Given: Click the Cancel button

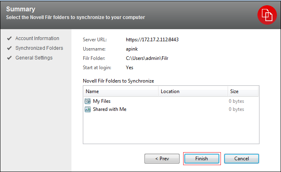Looking at the screenshot, I should coord(242,159).
